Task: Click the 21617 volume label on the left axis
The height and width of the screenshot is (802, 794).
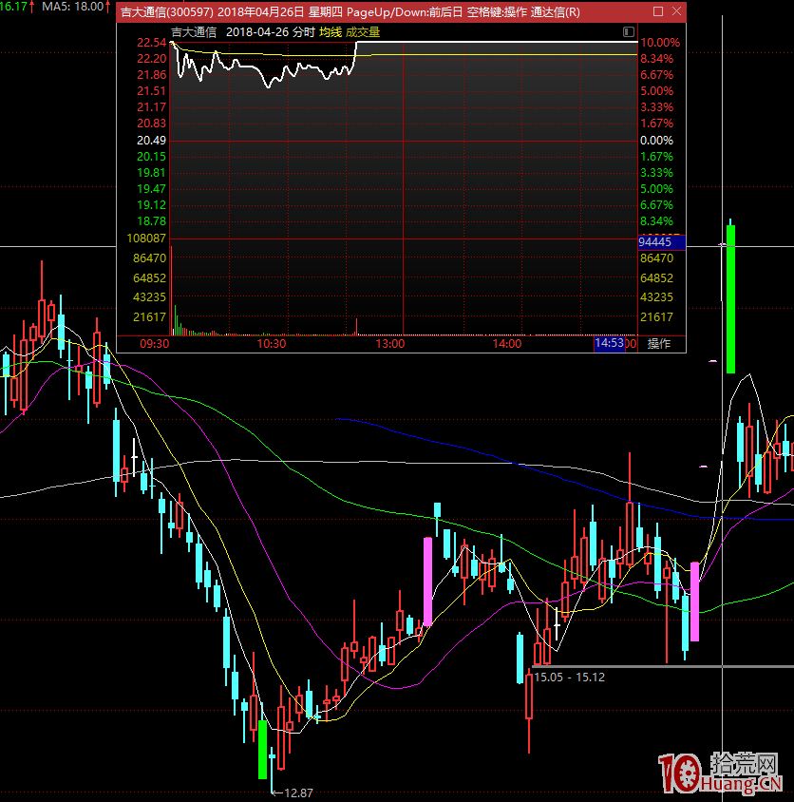Action: click(149, 317)
